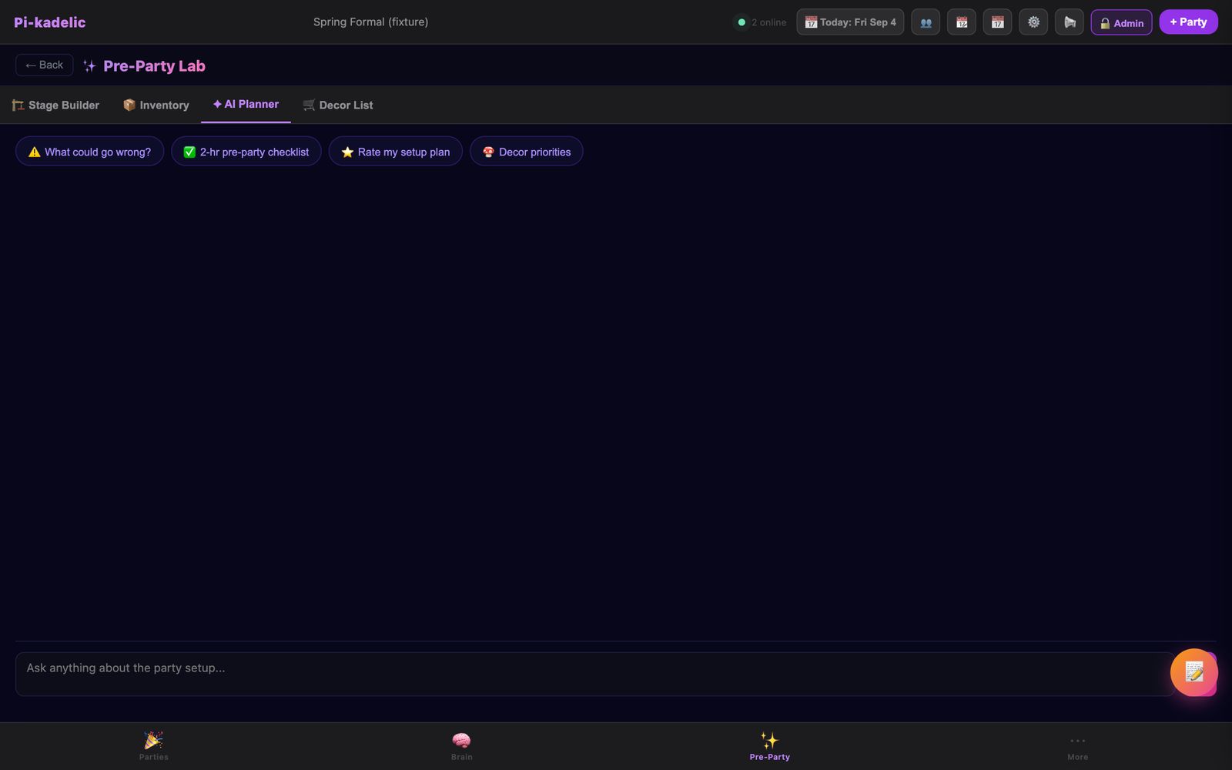Go back using the Back button
Screen dimensions: 1232x770
click(45, 65)
